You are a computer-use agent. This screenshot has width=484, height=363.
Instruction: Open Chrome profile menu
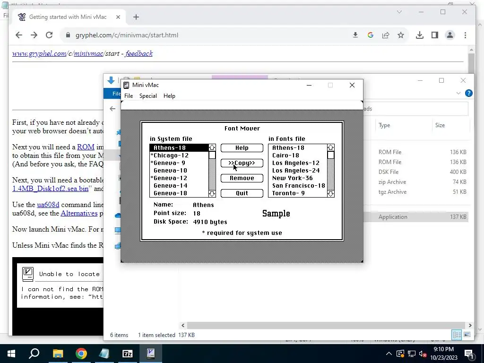450,35
